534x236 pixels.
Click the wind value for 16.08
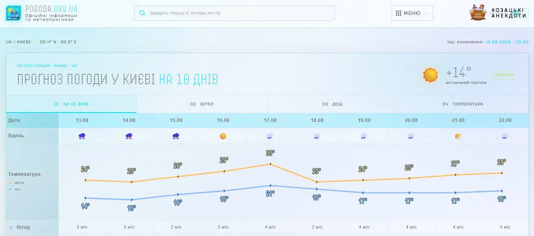point(223,227)
